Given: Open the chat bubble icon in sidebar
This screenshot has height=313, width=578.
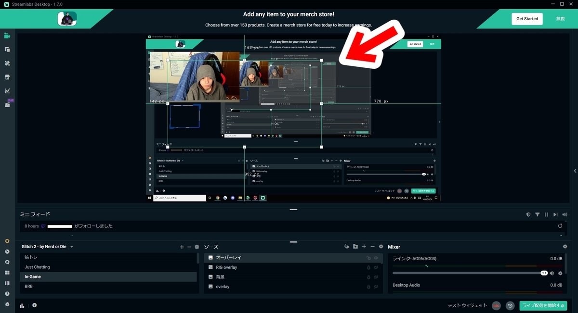Looking at the screenshot, I should [7, 262].
